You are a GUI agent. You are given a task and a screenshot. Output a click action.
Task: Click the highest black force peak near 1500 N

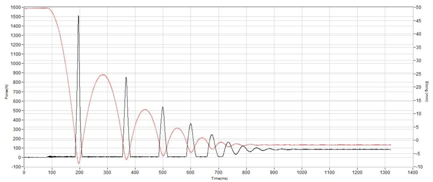79,16
